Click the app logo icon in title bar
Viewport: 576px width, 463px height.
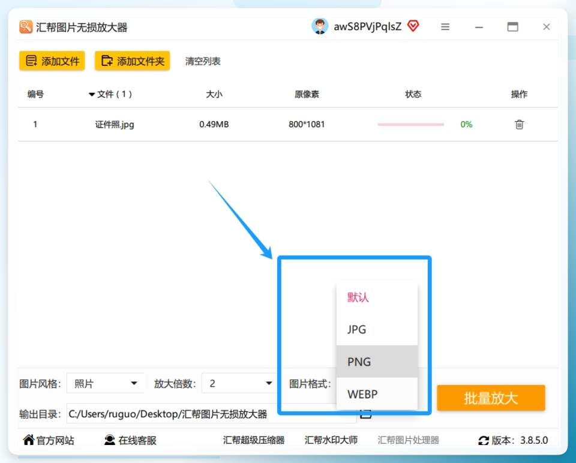tap(26, 27)
